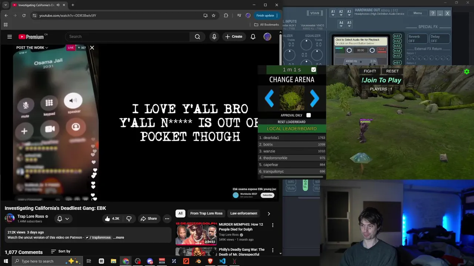
Task: Click RESET LEADERBOARD button
Action: [291, 122]
